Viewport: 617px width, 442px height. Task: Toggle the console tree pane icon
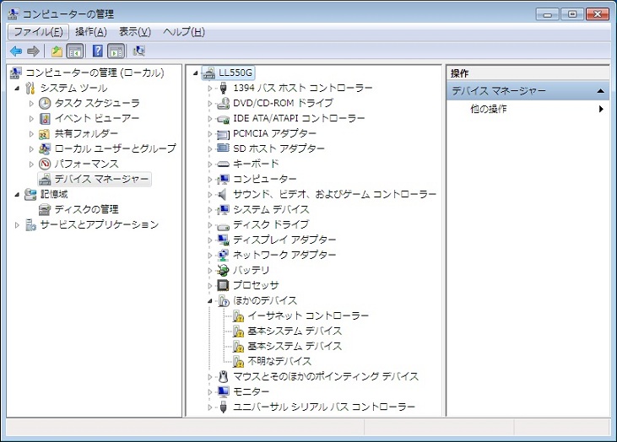pos(75,51)
